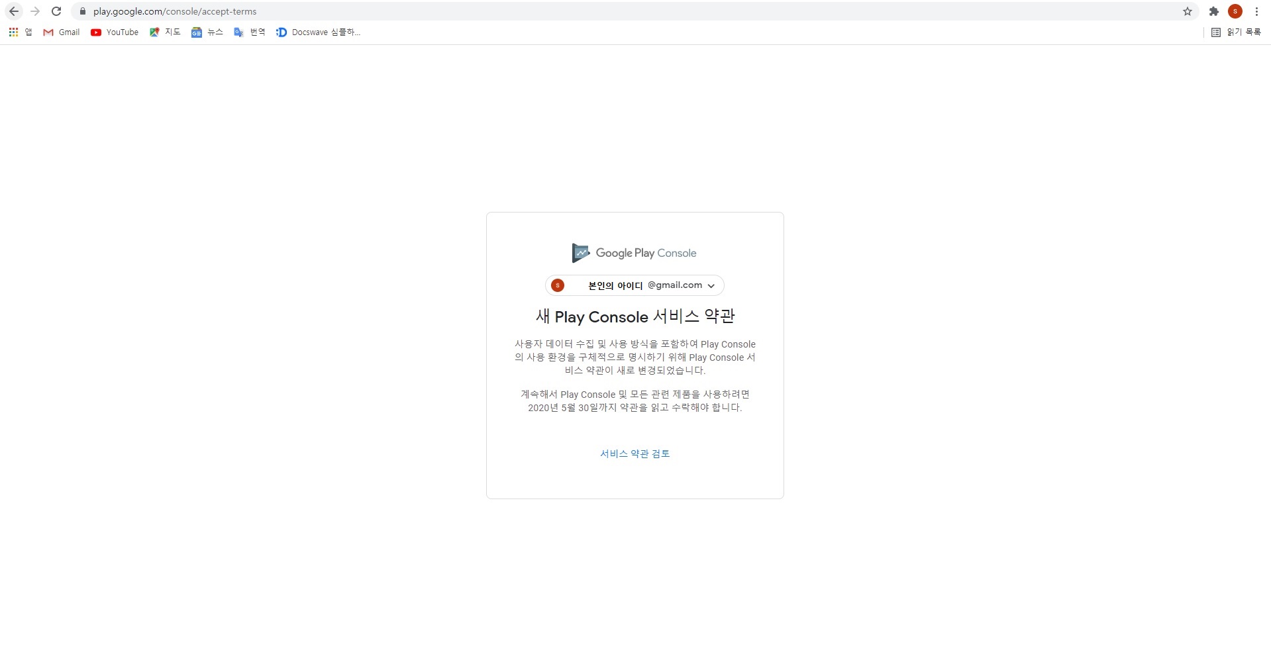Click the 서비스 약관 검토 link
1271x664 pixels.
pyautogui.click(x=635, y=453)
